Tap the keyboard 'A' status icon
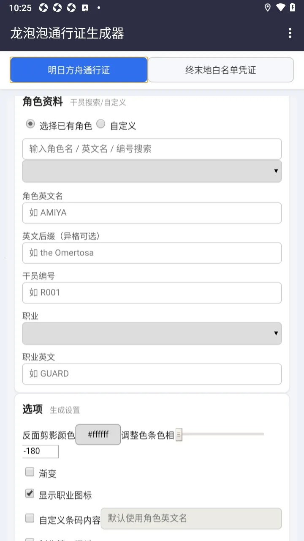 85,8
